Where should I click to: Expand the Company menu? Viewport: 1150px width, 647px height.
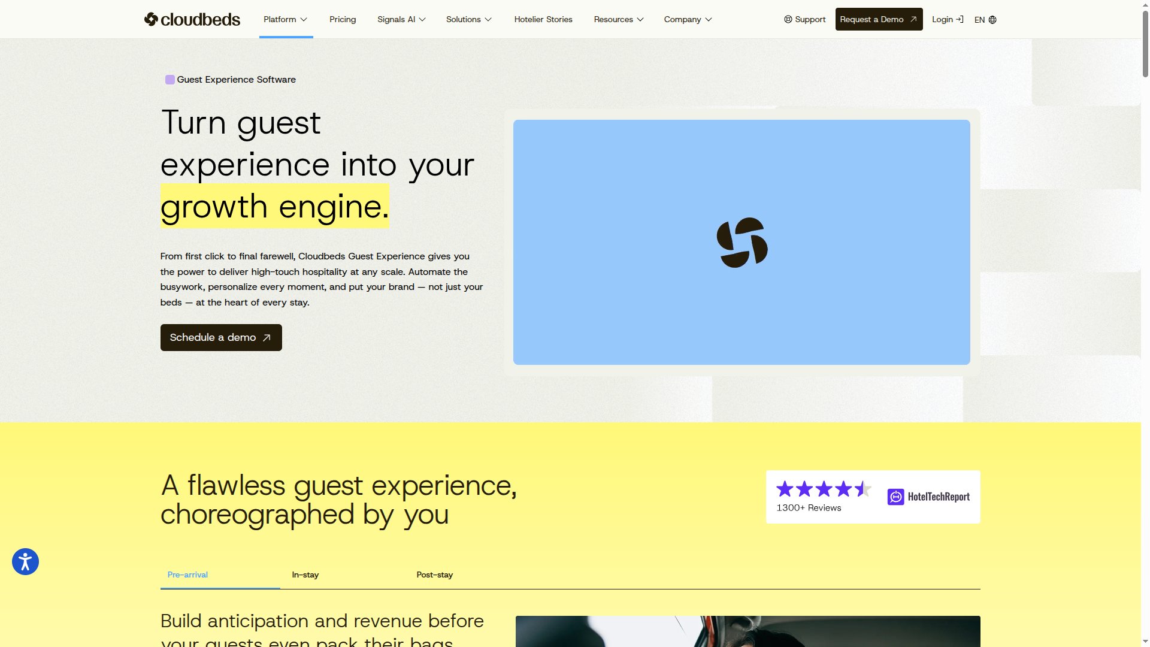pyautogui.click(x=687, y=19)
